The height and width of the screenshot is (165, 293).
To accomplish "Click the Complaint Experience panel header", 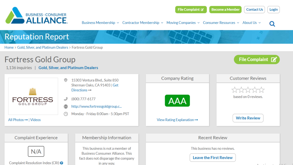I will [x=36, y=138].
